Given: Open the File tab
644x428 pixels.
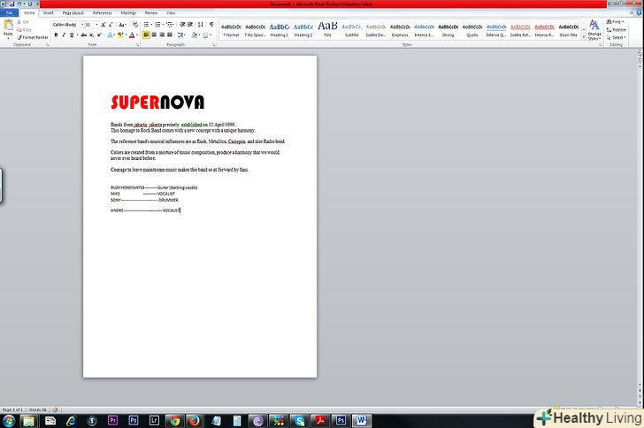Looking at the screenshot, I should [9, 13].
